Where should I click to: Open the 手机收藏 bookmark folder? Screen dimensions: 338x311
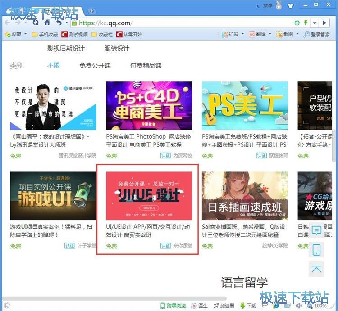pyautogui.click(x=45, y=35)
